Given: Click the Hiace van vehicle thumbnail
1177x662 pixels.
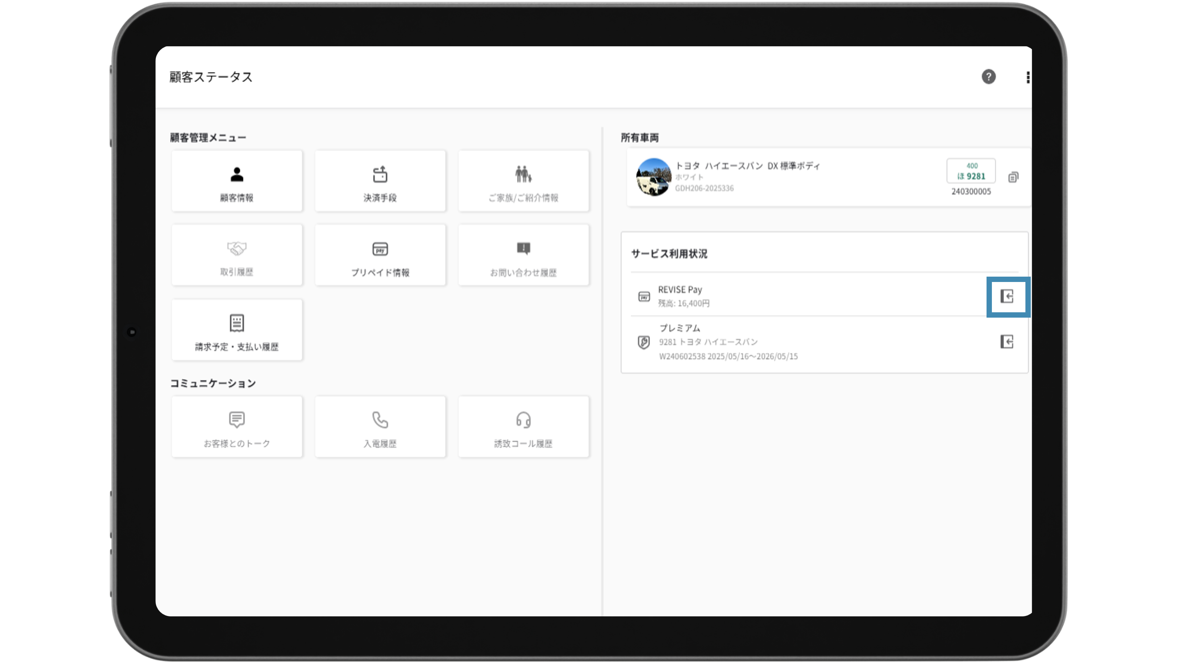Looking at the screenshot, I should [653, 177].
